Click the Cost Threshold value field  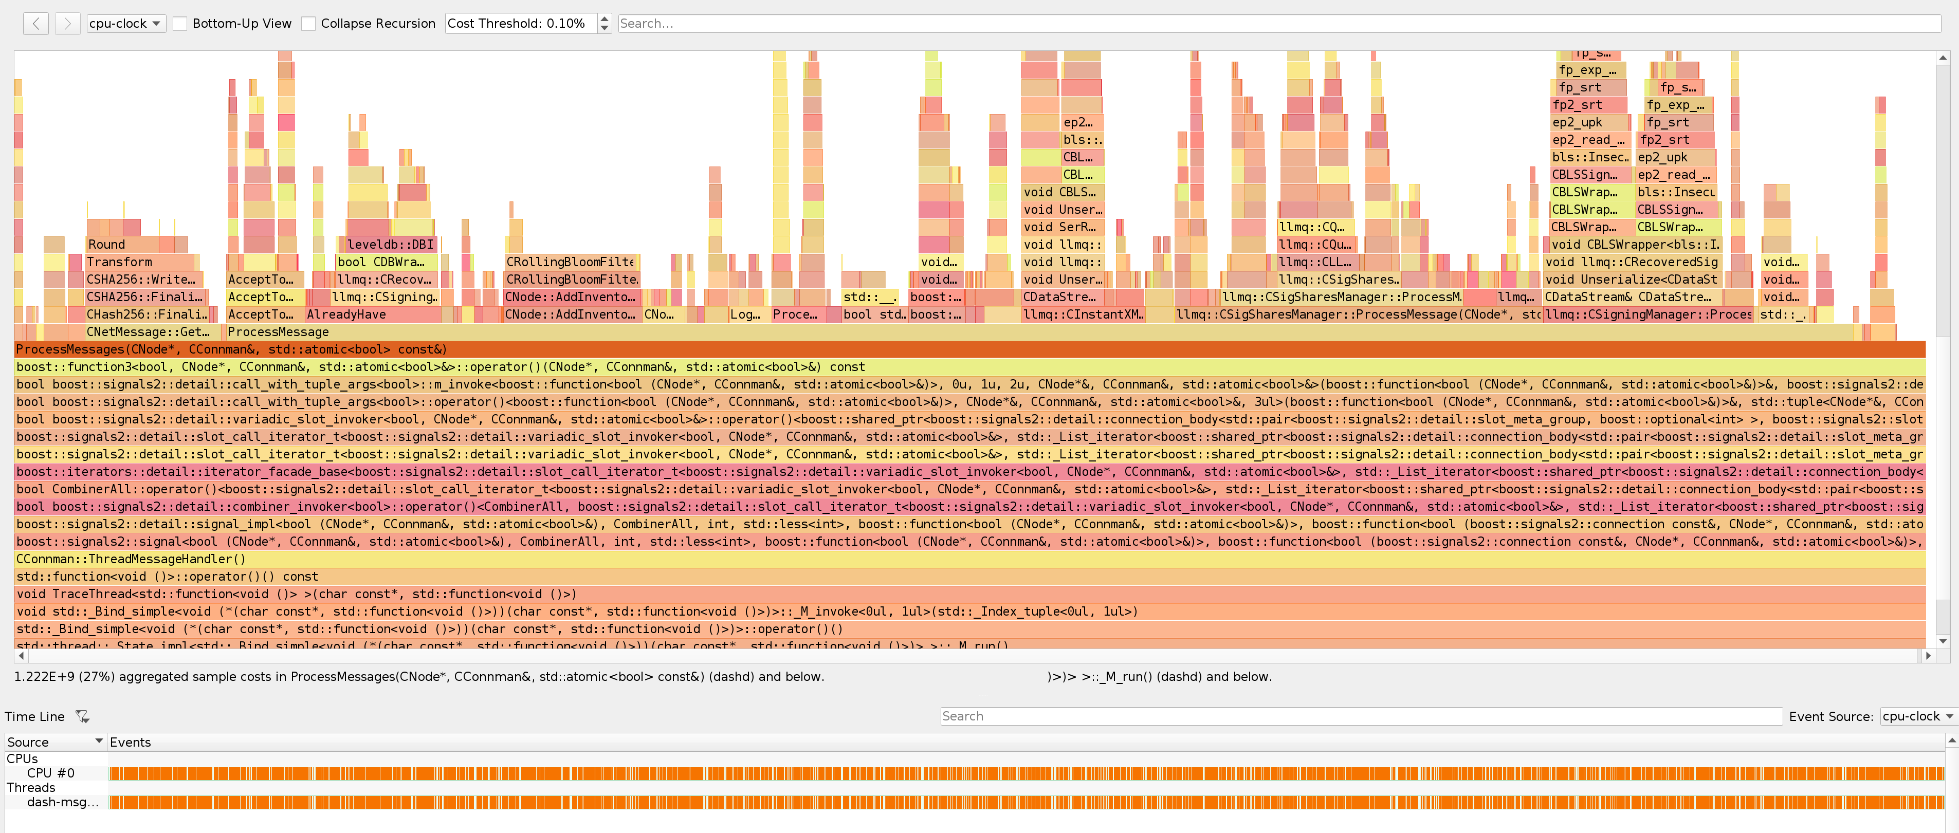point(522,24)
